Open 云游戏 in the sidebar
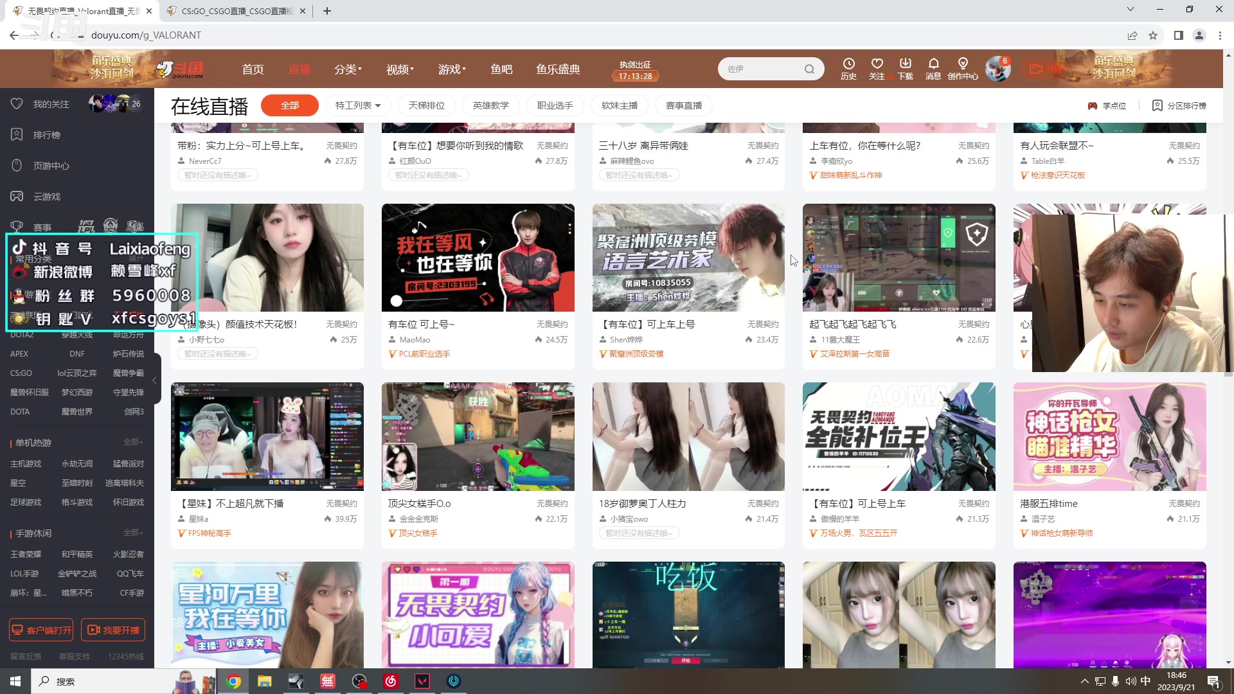This screenshot has width=1234, height=694. point(47,197)
